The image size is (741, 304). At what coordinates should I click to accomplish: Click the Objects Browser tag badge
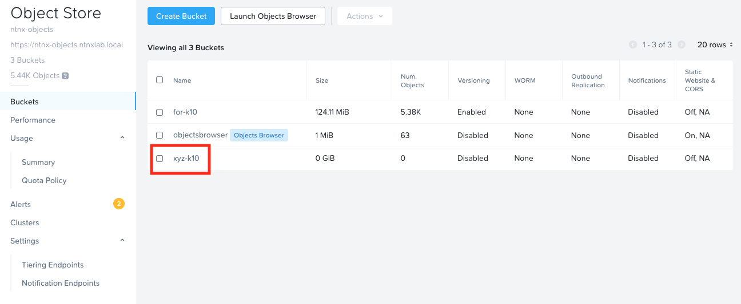pos(258,135)
